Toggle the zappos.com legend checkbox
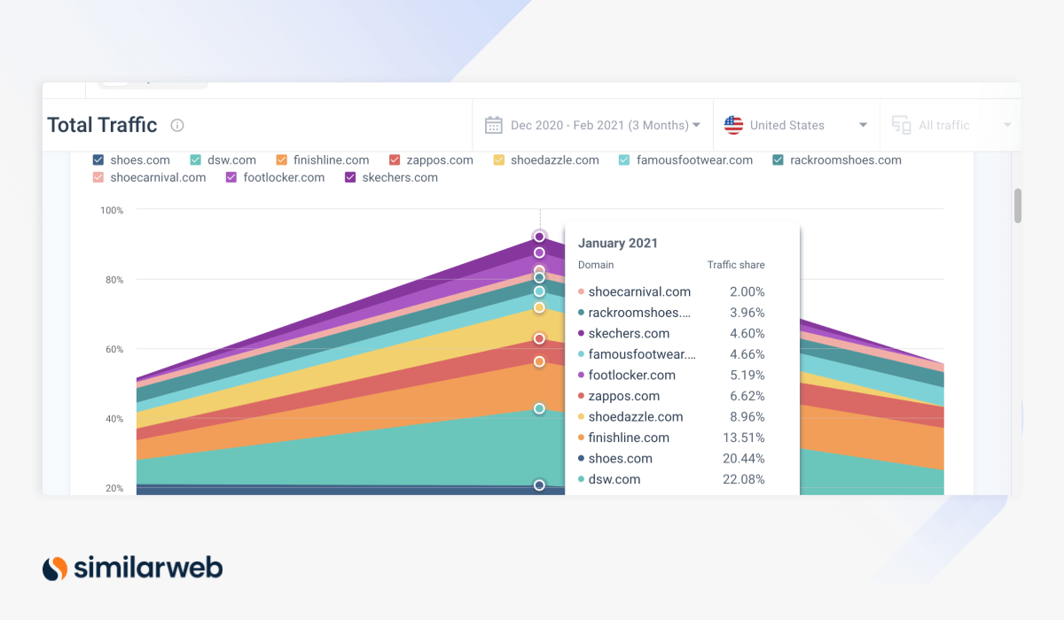Image resolution: width=1064 pixels, height=620 pixels. point(395,160)
